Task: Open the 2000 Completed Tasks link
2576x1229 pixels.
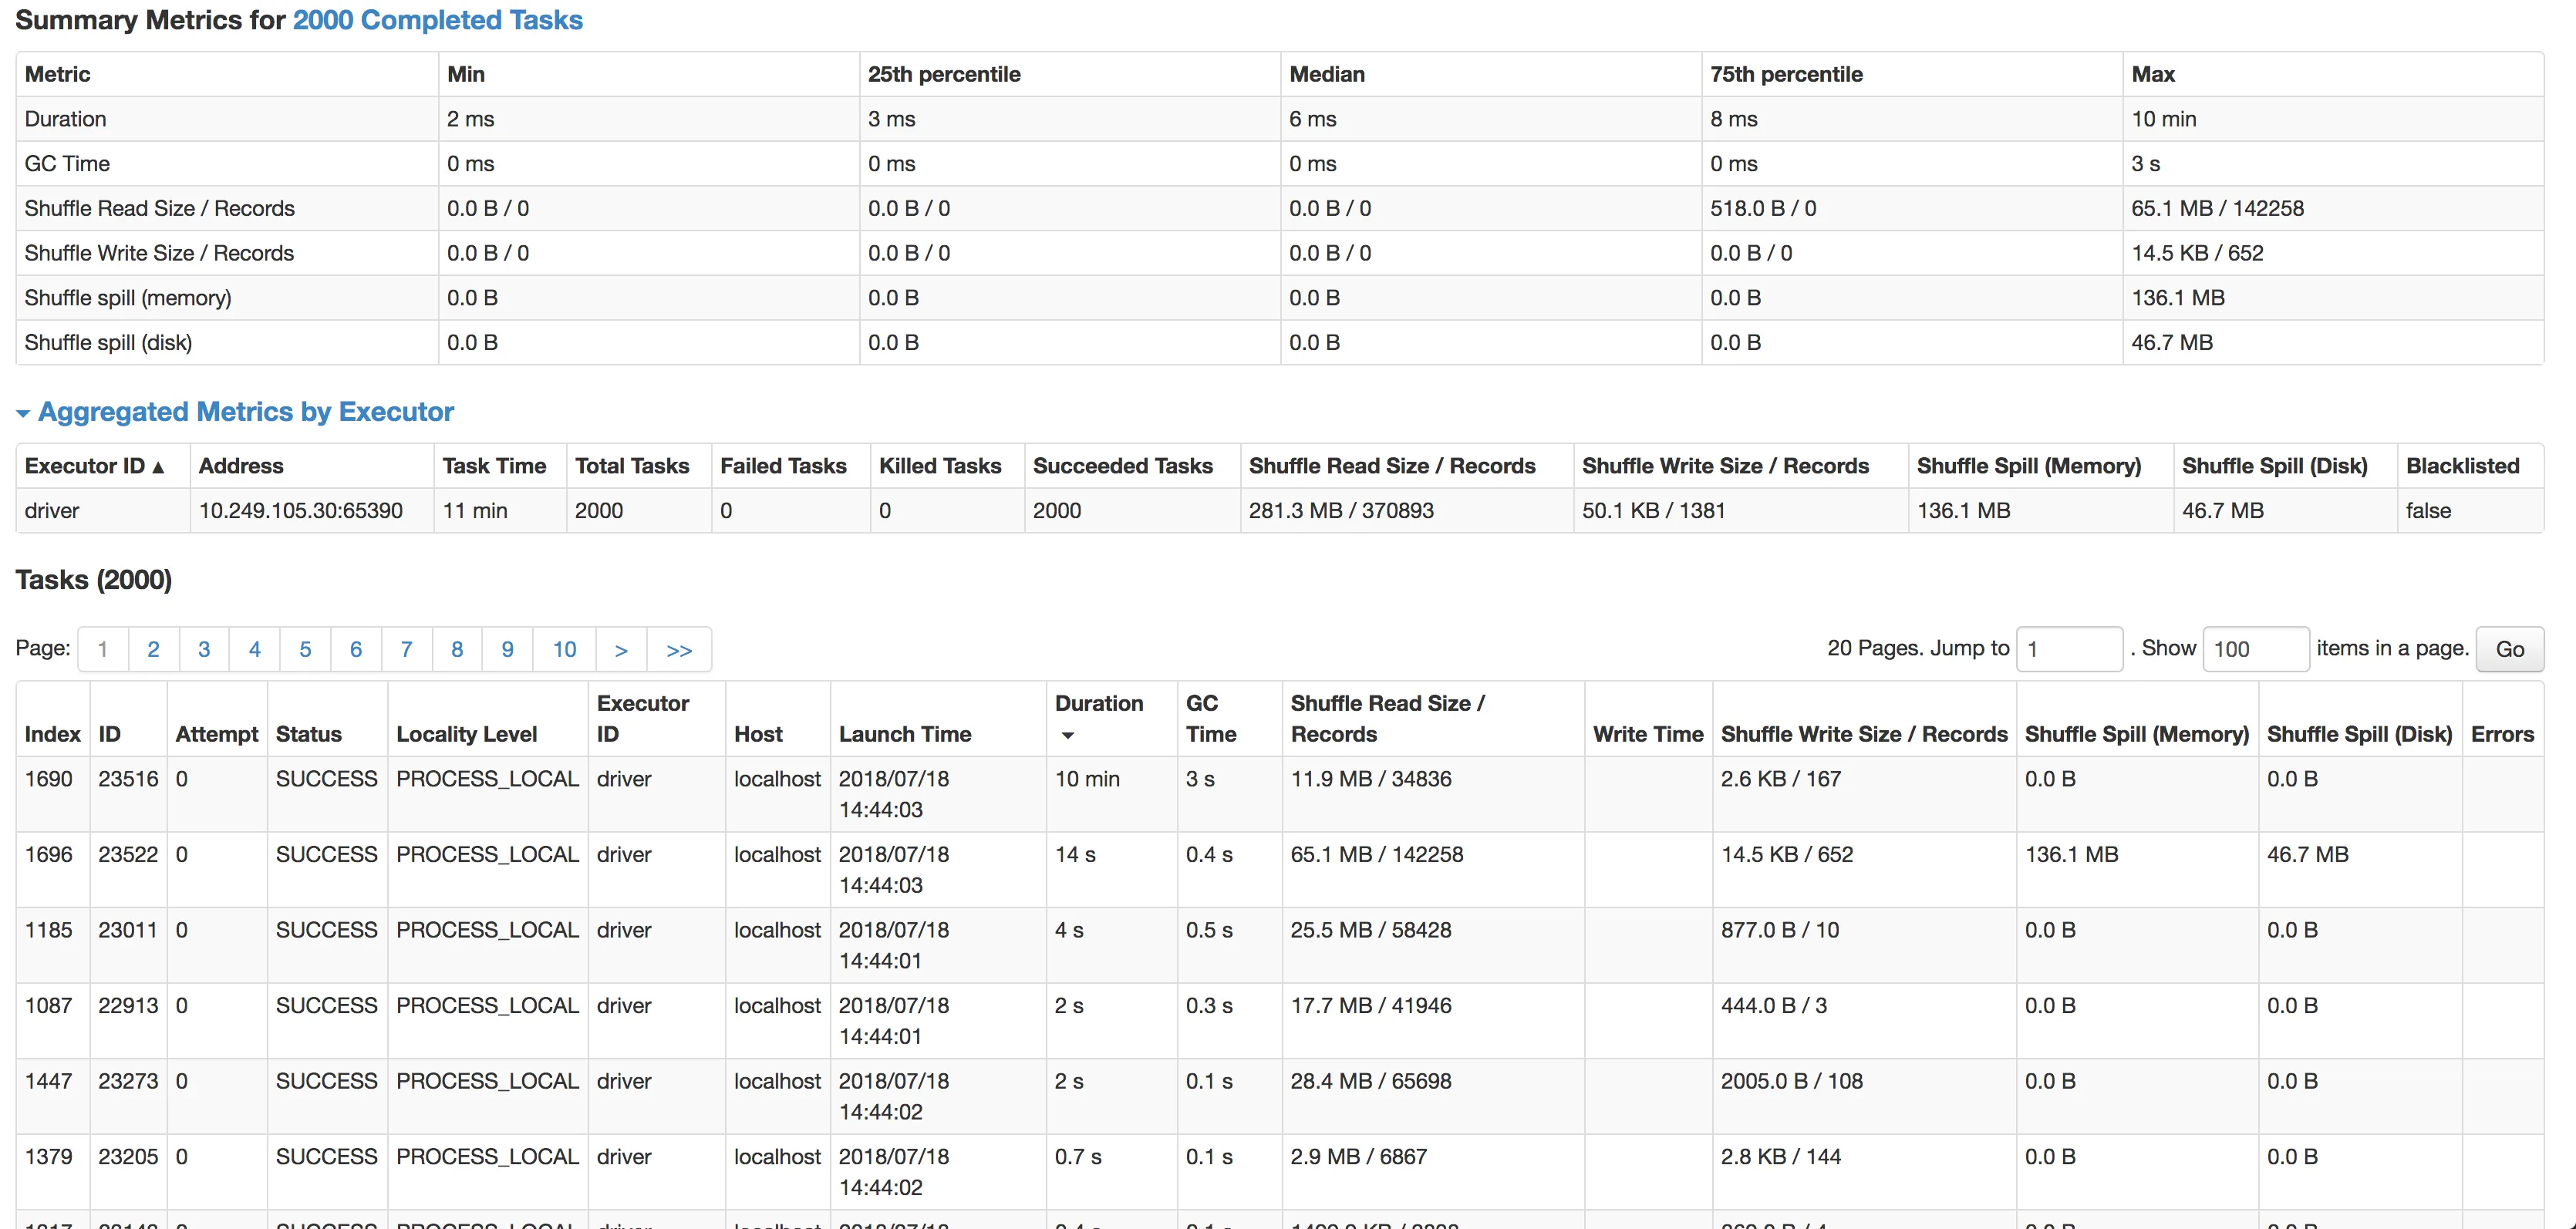Action: tap(437, 20)
